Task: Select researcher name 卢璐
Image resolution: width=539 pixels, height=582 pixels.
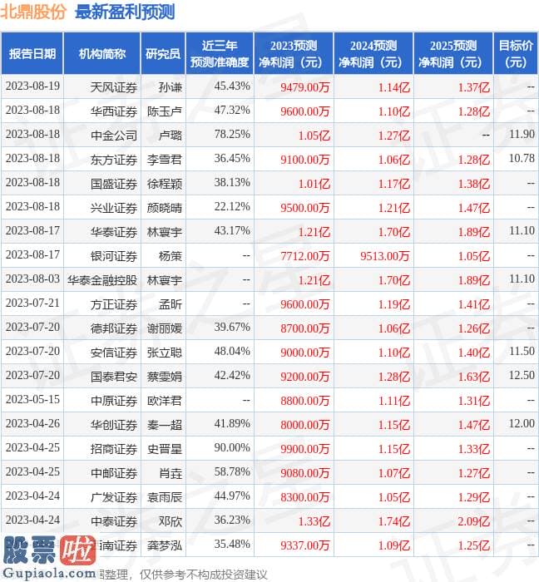Action: coord(171,136)
